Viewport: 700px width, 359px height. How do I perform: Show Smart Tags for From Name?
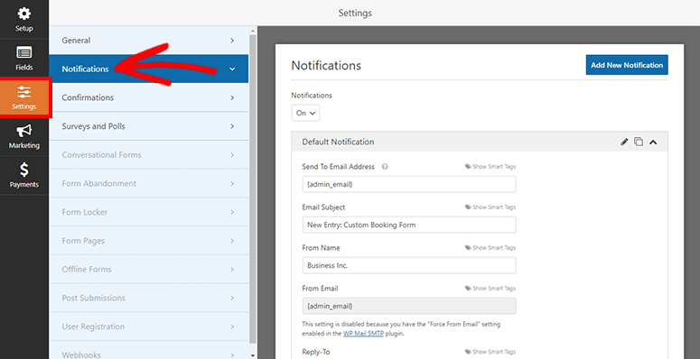click(x=490, y=248)
